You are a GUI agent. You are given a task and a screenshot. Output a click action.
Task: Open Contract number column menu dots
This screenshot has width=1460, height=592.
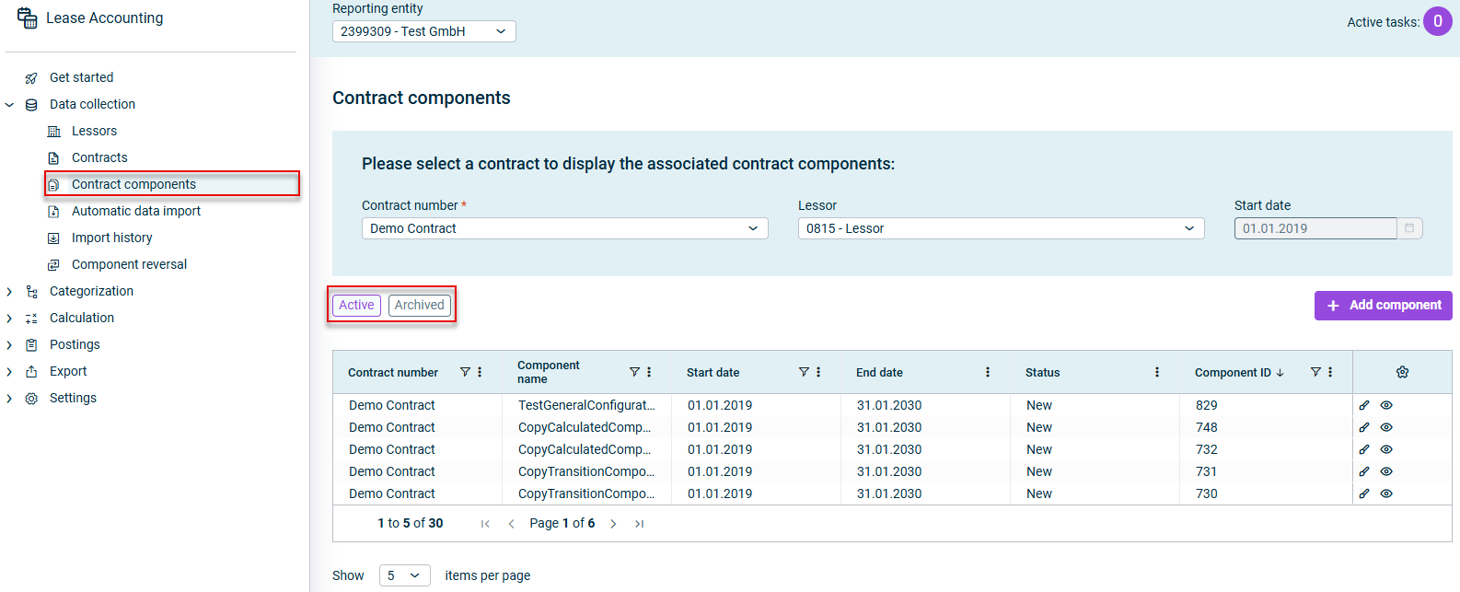coord(480,372)
